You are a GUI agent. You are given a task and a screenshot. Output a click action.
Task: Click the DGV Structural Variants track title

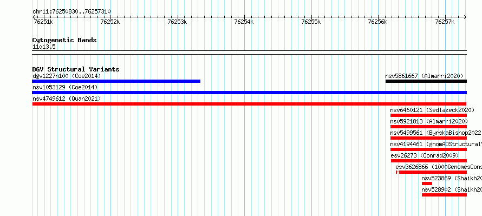pyautogui.click(x=76, y=69)
